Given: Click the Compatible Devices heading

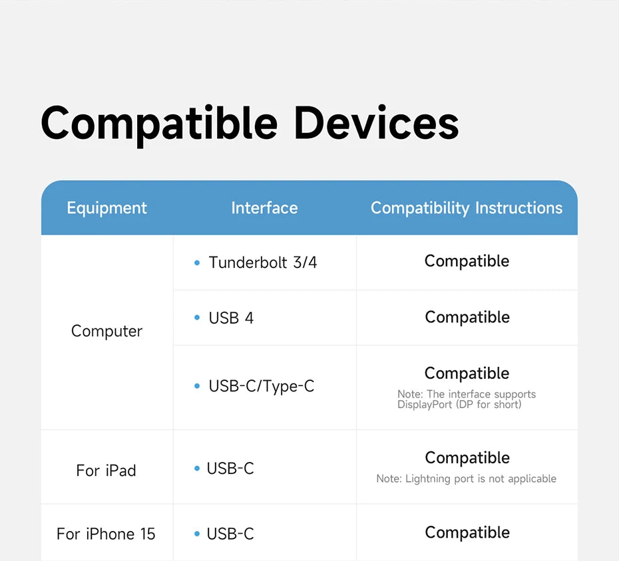Looking at the screenshot, I should tap(250, 124).
